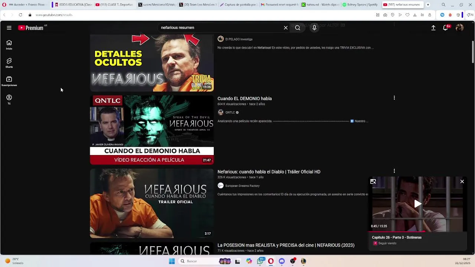Open Inicio in the sidebar
Viewport: 475px width, 267px height.
[9, 45]
